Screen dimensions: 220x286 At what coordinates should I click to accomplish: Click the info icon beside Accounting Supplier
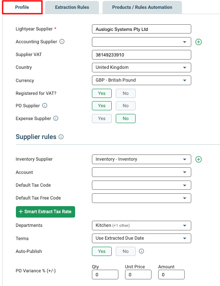tap(62, 41)
